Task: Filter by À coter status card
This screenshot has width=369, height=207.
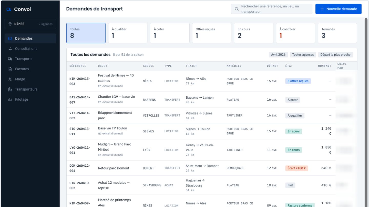Action: (170, 33)
